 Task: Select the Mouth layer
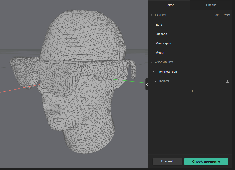(160, 53)
